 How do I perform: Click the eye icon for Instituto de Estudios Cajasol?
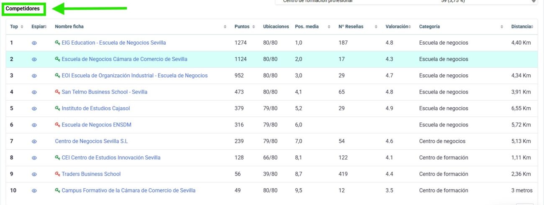[x=34, y=109]
